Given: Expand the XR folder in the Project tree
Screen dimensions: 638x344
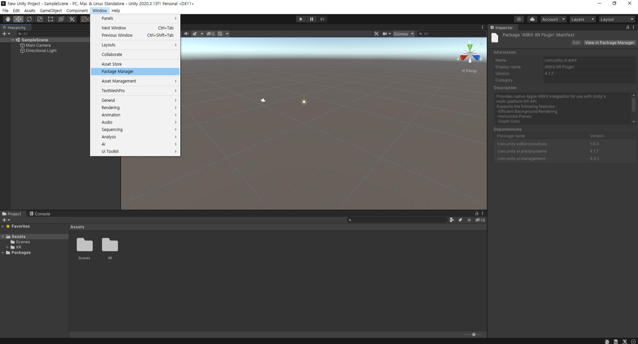Looking at the screenshot, I should tap(8, 247).
